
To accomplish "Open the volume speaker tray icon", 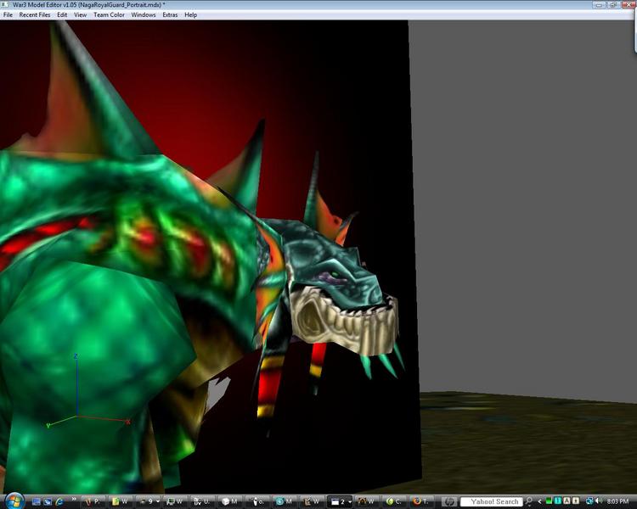I will click(599, 501).
